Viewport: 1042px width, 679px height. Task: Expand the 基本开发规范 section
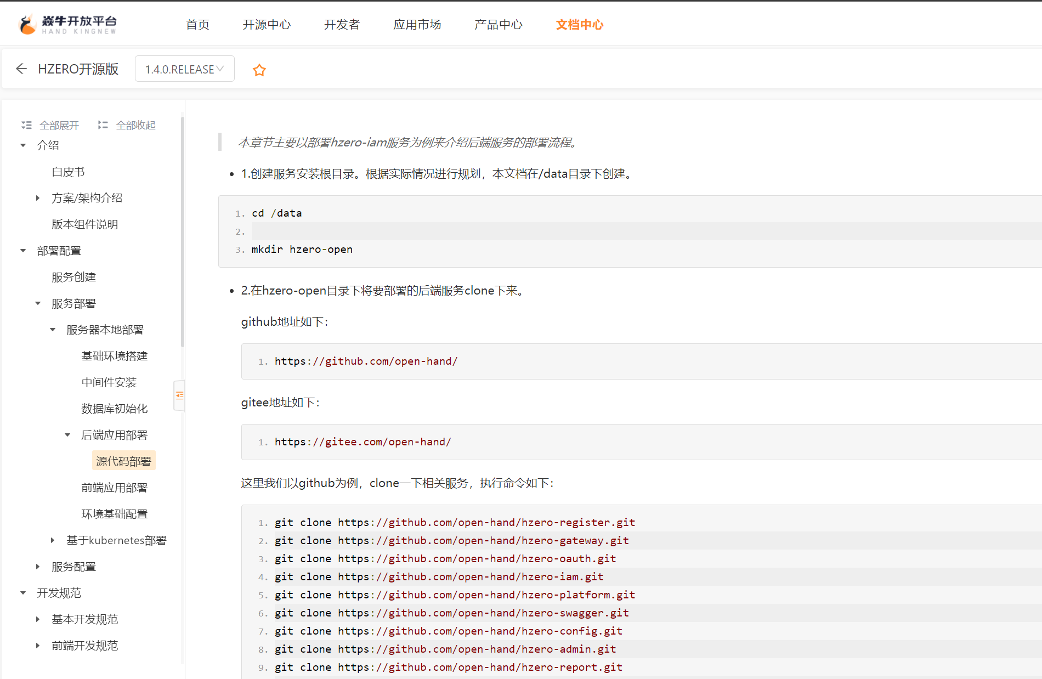[38, 619]
